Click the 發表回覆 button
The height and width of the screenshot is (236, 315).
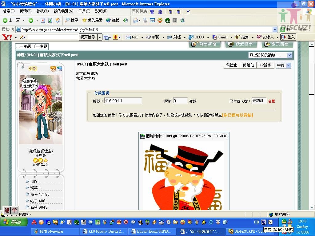tap(277, 44)
